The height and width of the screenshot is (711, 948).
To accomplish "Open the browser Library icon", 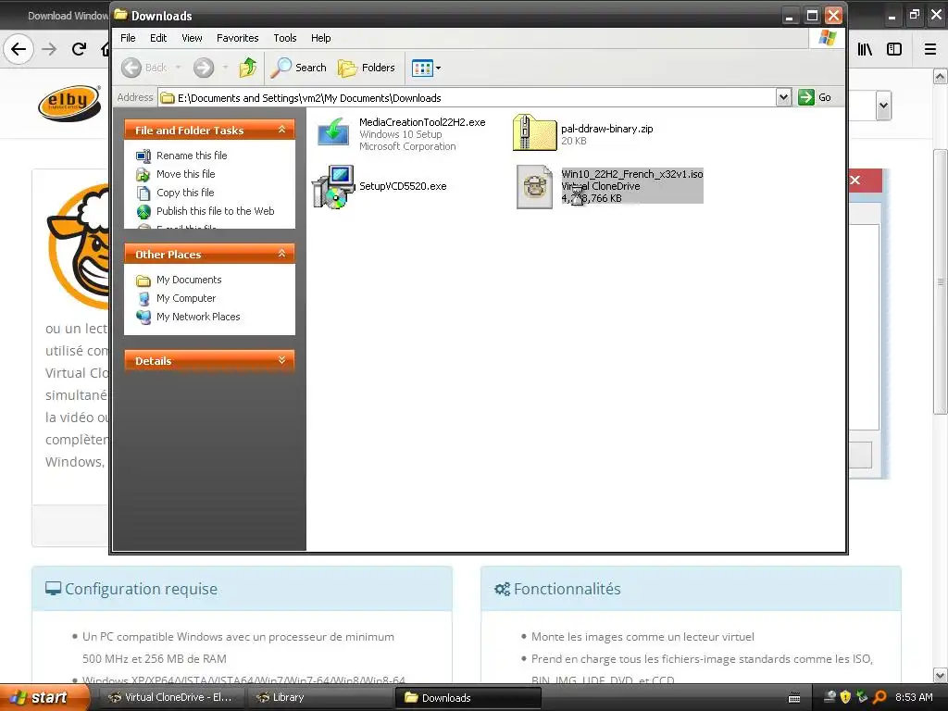I will (866, 50).
